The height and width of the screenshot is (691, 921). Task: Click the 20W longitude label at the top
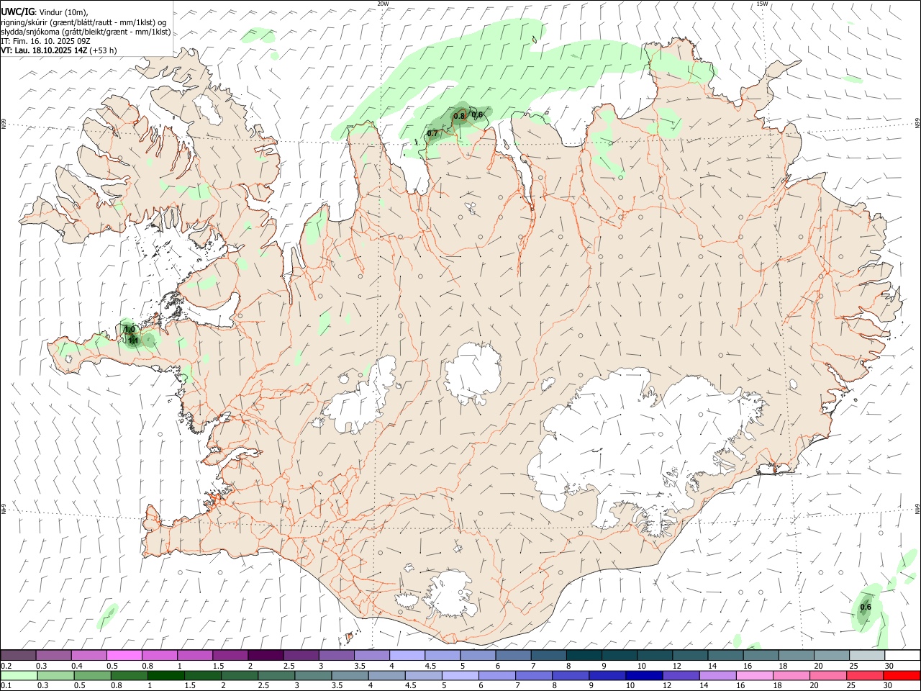(384, 4)
